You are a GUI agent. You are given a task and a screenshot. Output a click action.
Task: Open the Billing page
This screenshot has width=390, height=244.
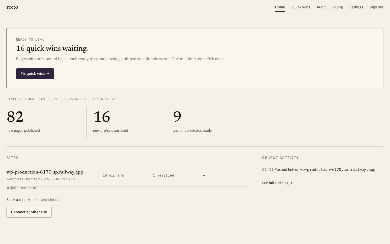[337, 7]
